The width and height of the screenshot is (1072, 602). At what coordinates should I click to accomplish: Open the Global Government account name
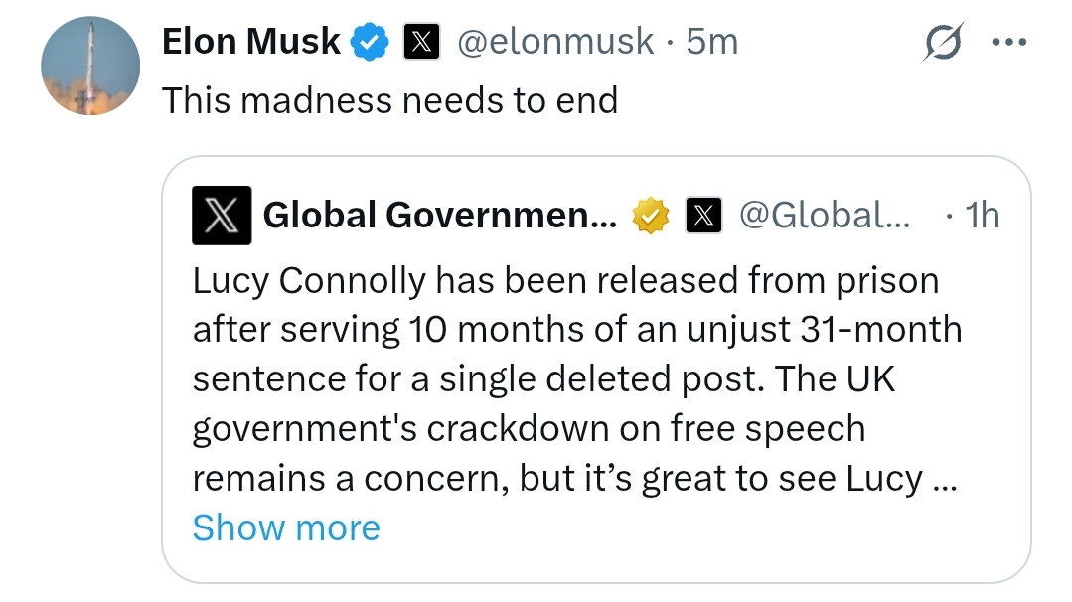[x=440, y=215]
